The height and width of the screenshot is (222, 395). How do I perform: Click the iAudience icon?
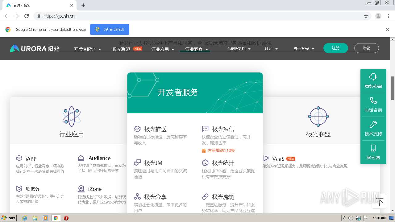coord(81,158)
